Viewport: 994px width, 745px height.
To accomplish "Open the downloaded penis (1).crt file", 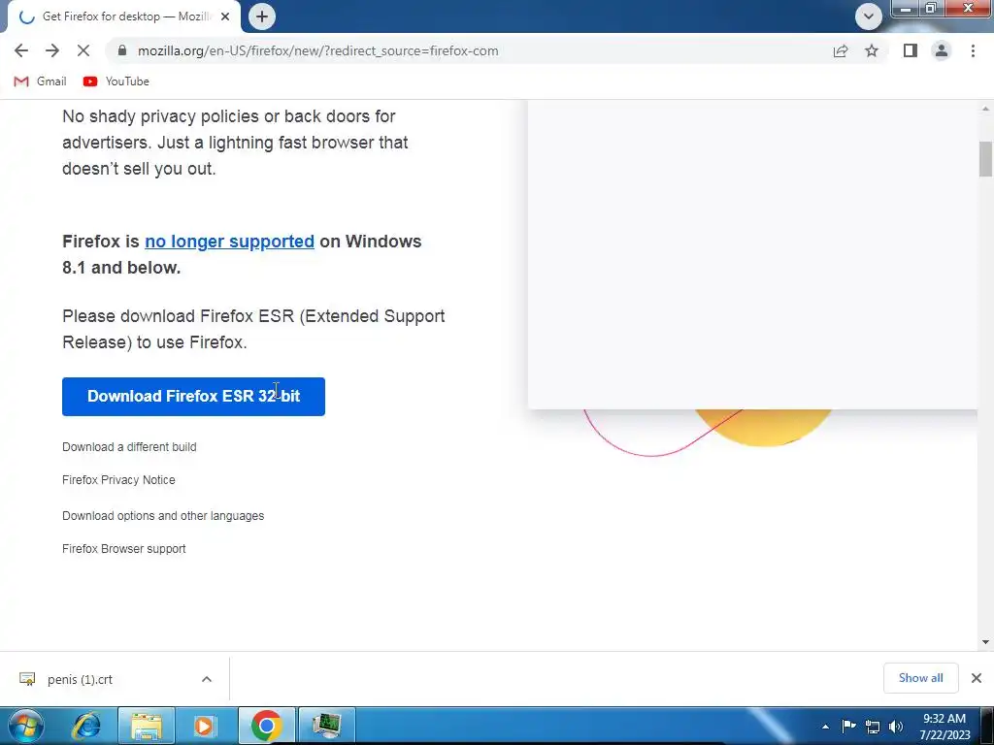I will (x=80, y=679).
